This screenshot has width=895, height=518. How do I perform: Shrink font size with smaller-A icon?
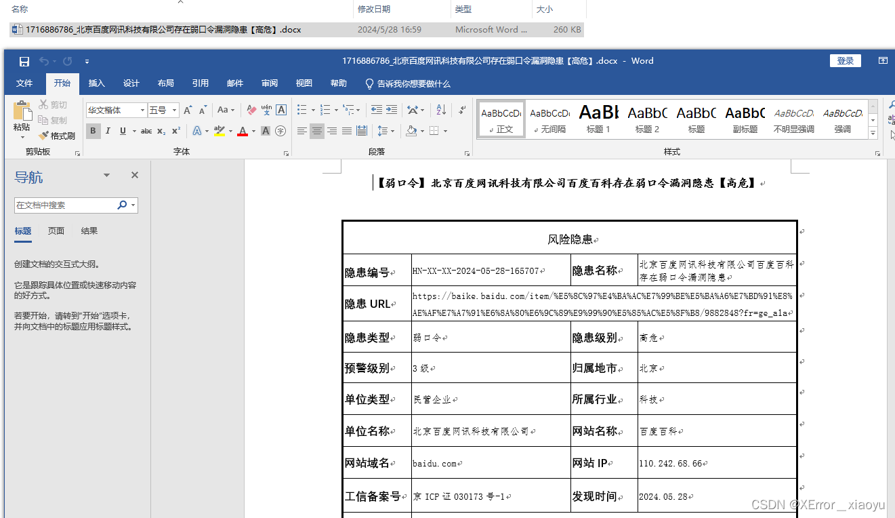(x=203, y=110)
